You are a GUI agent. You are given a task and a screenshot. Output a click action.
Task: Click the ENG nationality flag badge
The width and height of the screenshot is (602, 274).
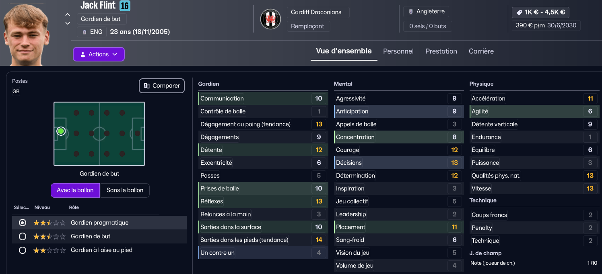click(92, 32)
